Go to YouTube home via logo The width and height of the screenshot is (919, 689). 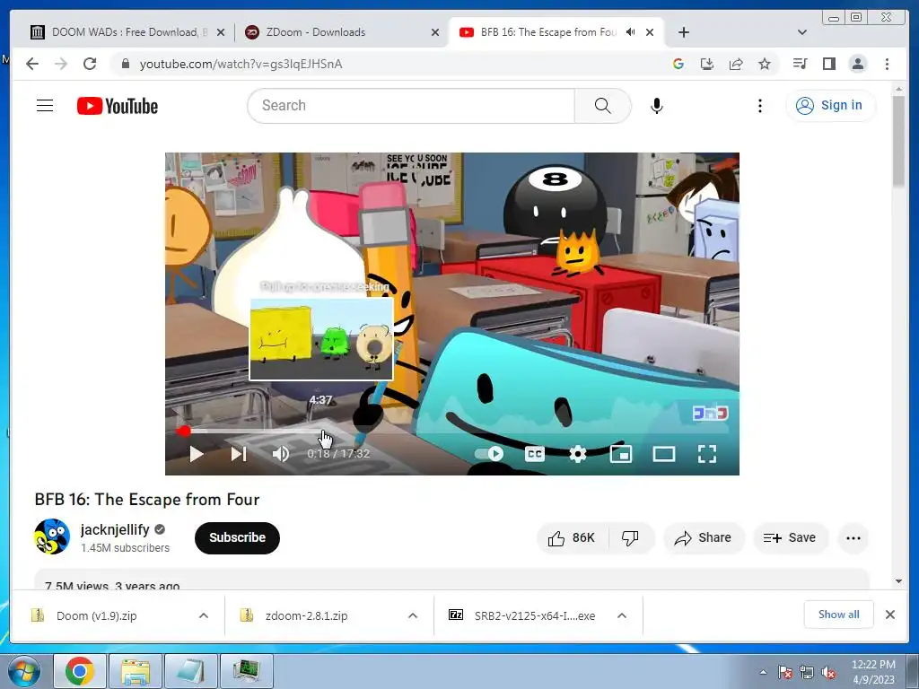[x=118, y=106]
